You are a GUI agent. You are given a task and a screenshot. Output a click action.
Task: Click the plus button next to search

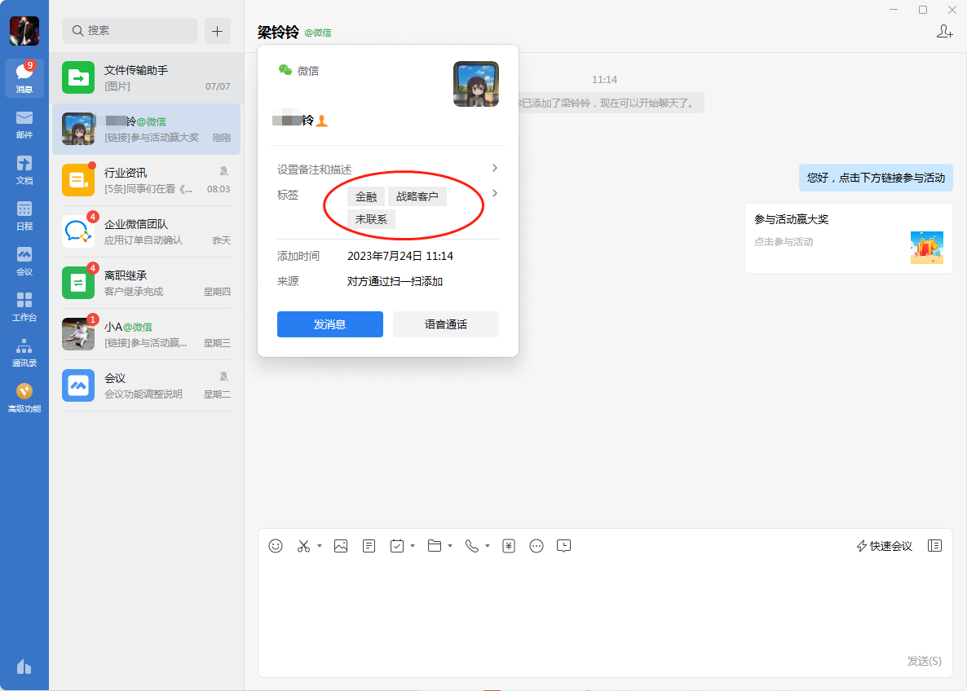pos(218,31)
